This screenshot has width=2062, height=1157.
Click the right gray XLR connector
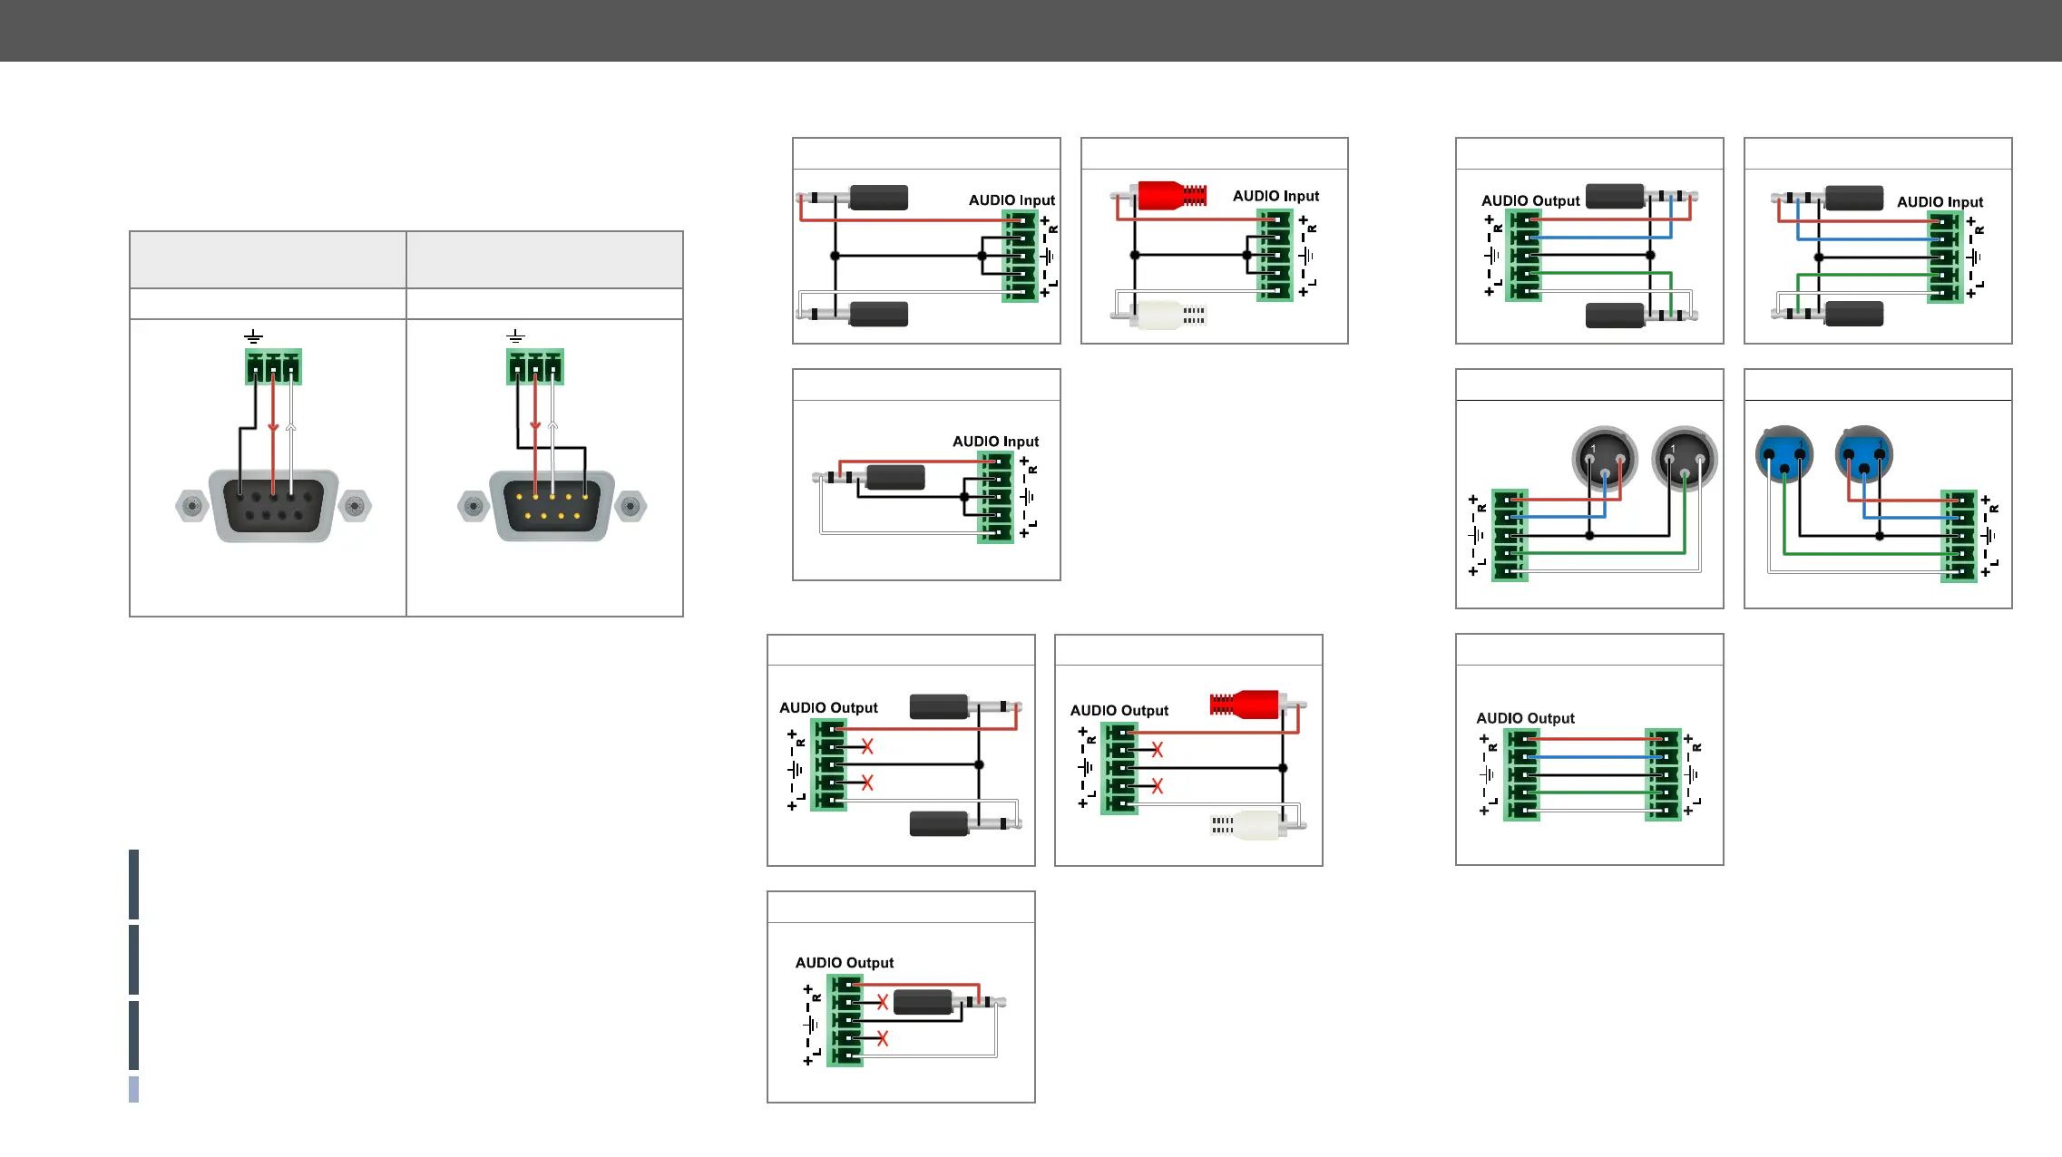[1685, 458]
